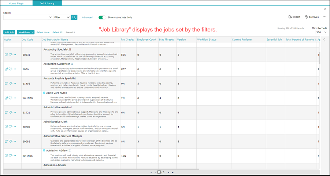The height and width of the screenshot is (176, 330).
Task: Click the info badge beside Admission Advisor II
Action: pos(44,150)
